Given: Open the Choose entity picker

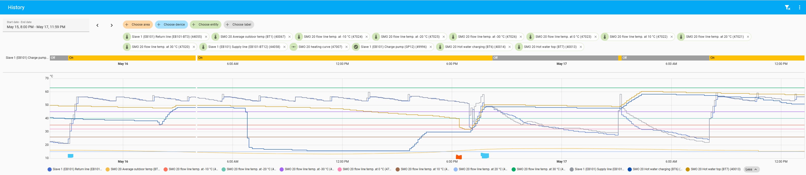Looking at the screenshot, I should [x=206, y=25].
